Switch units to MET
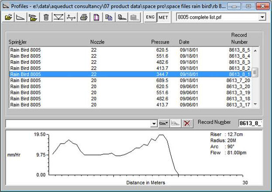This screenshot has width=272, height=192. [163, 17]
